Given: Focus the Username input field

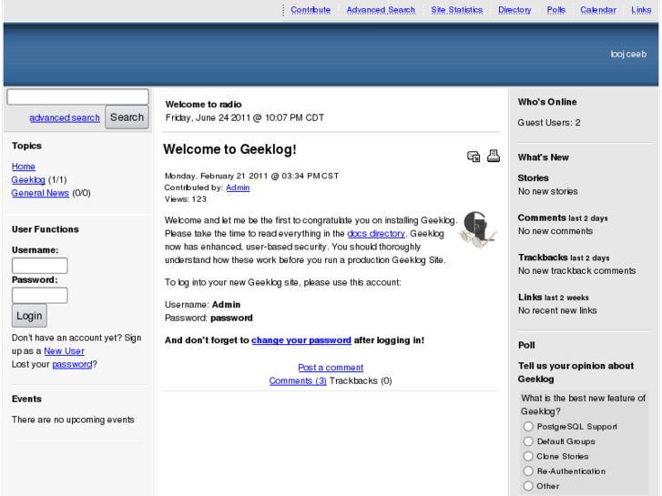Looking at the screenshot, I should (x=40, y=266).
